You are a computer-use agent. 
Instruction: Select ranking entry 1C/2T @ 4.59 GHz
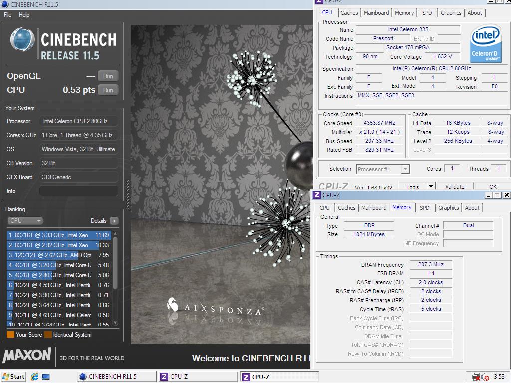click(59, 285)
